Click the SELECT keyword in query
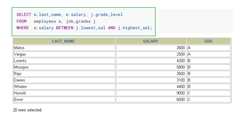The image size is (242, 120). (x=24, y=15)
